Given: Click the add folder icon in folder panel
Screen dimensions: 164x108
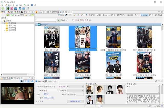Looking at the screenshot, I should (26, 15).
